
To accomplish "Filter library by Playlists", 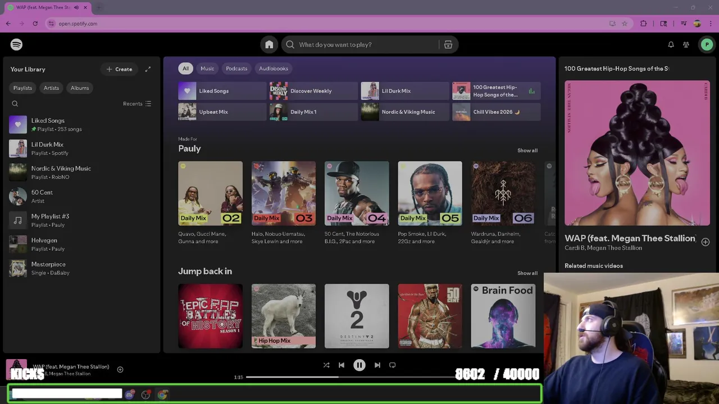I will 22,88.
